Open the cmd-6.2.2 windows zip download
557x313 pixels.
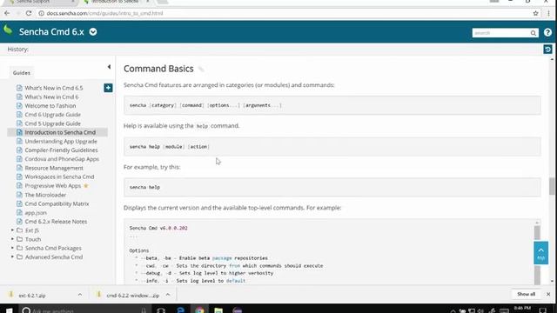coord(133,296)
